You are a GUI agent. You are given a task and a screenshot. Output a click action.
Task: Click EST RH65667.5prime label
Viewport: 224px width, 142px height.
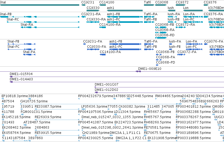(157, 112)
